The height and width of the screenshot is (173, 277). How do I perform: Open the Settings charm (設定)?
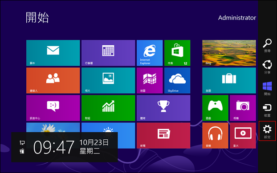(x=267, y=131)
